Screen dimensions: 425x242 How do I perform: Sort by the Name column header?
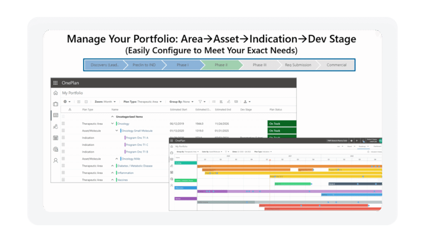point(115,110)
